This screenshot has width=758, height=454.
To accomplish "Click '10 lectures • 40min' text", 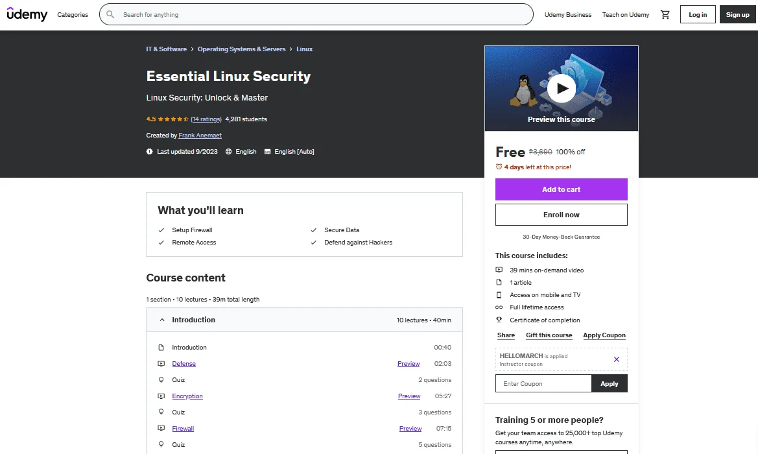I will [x=424, y=320].
